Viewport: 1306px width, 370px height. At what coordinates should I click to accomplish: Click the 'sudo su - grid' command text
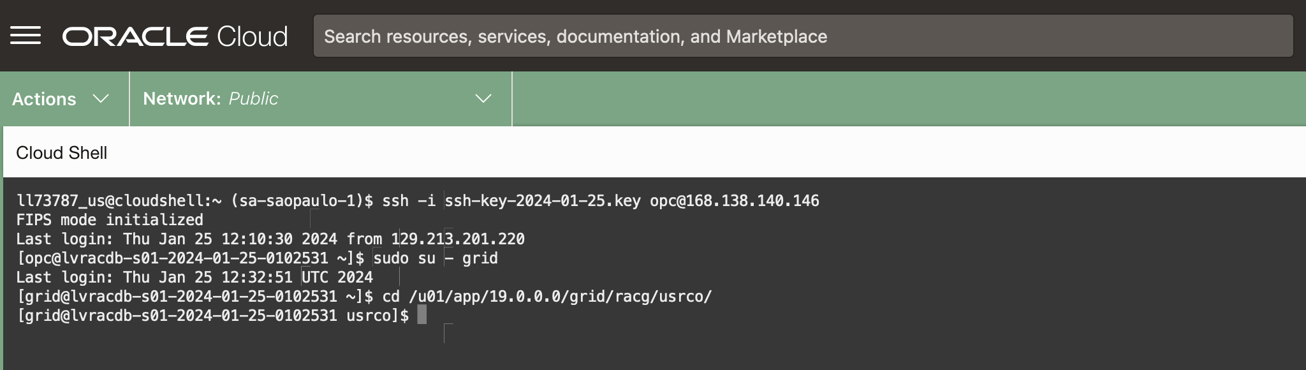(x=436, y=258)
